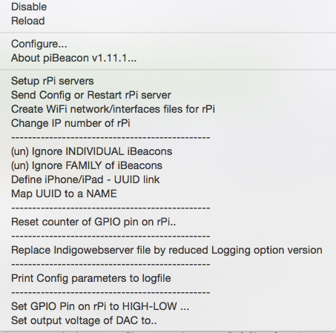Select Replace Indigowebserver file by reduced Logging option
The height and width of the screenshot is (333, 336).
pos(167,250)
